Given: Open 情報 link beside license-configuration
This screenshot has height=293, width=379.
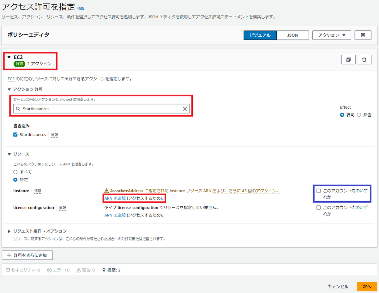Looking at the screenshot, I should pyautogui.click(x=63, y=208).
